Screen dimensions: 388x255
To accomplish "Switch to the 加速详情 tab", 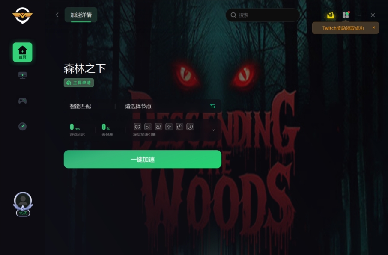I will [x=81, y=15].
